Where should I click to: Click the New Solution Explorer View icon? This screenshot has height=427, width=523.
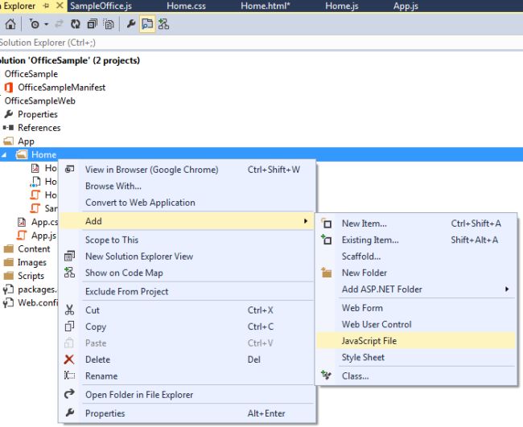pyautogui.click(x=69, y=256)
